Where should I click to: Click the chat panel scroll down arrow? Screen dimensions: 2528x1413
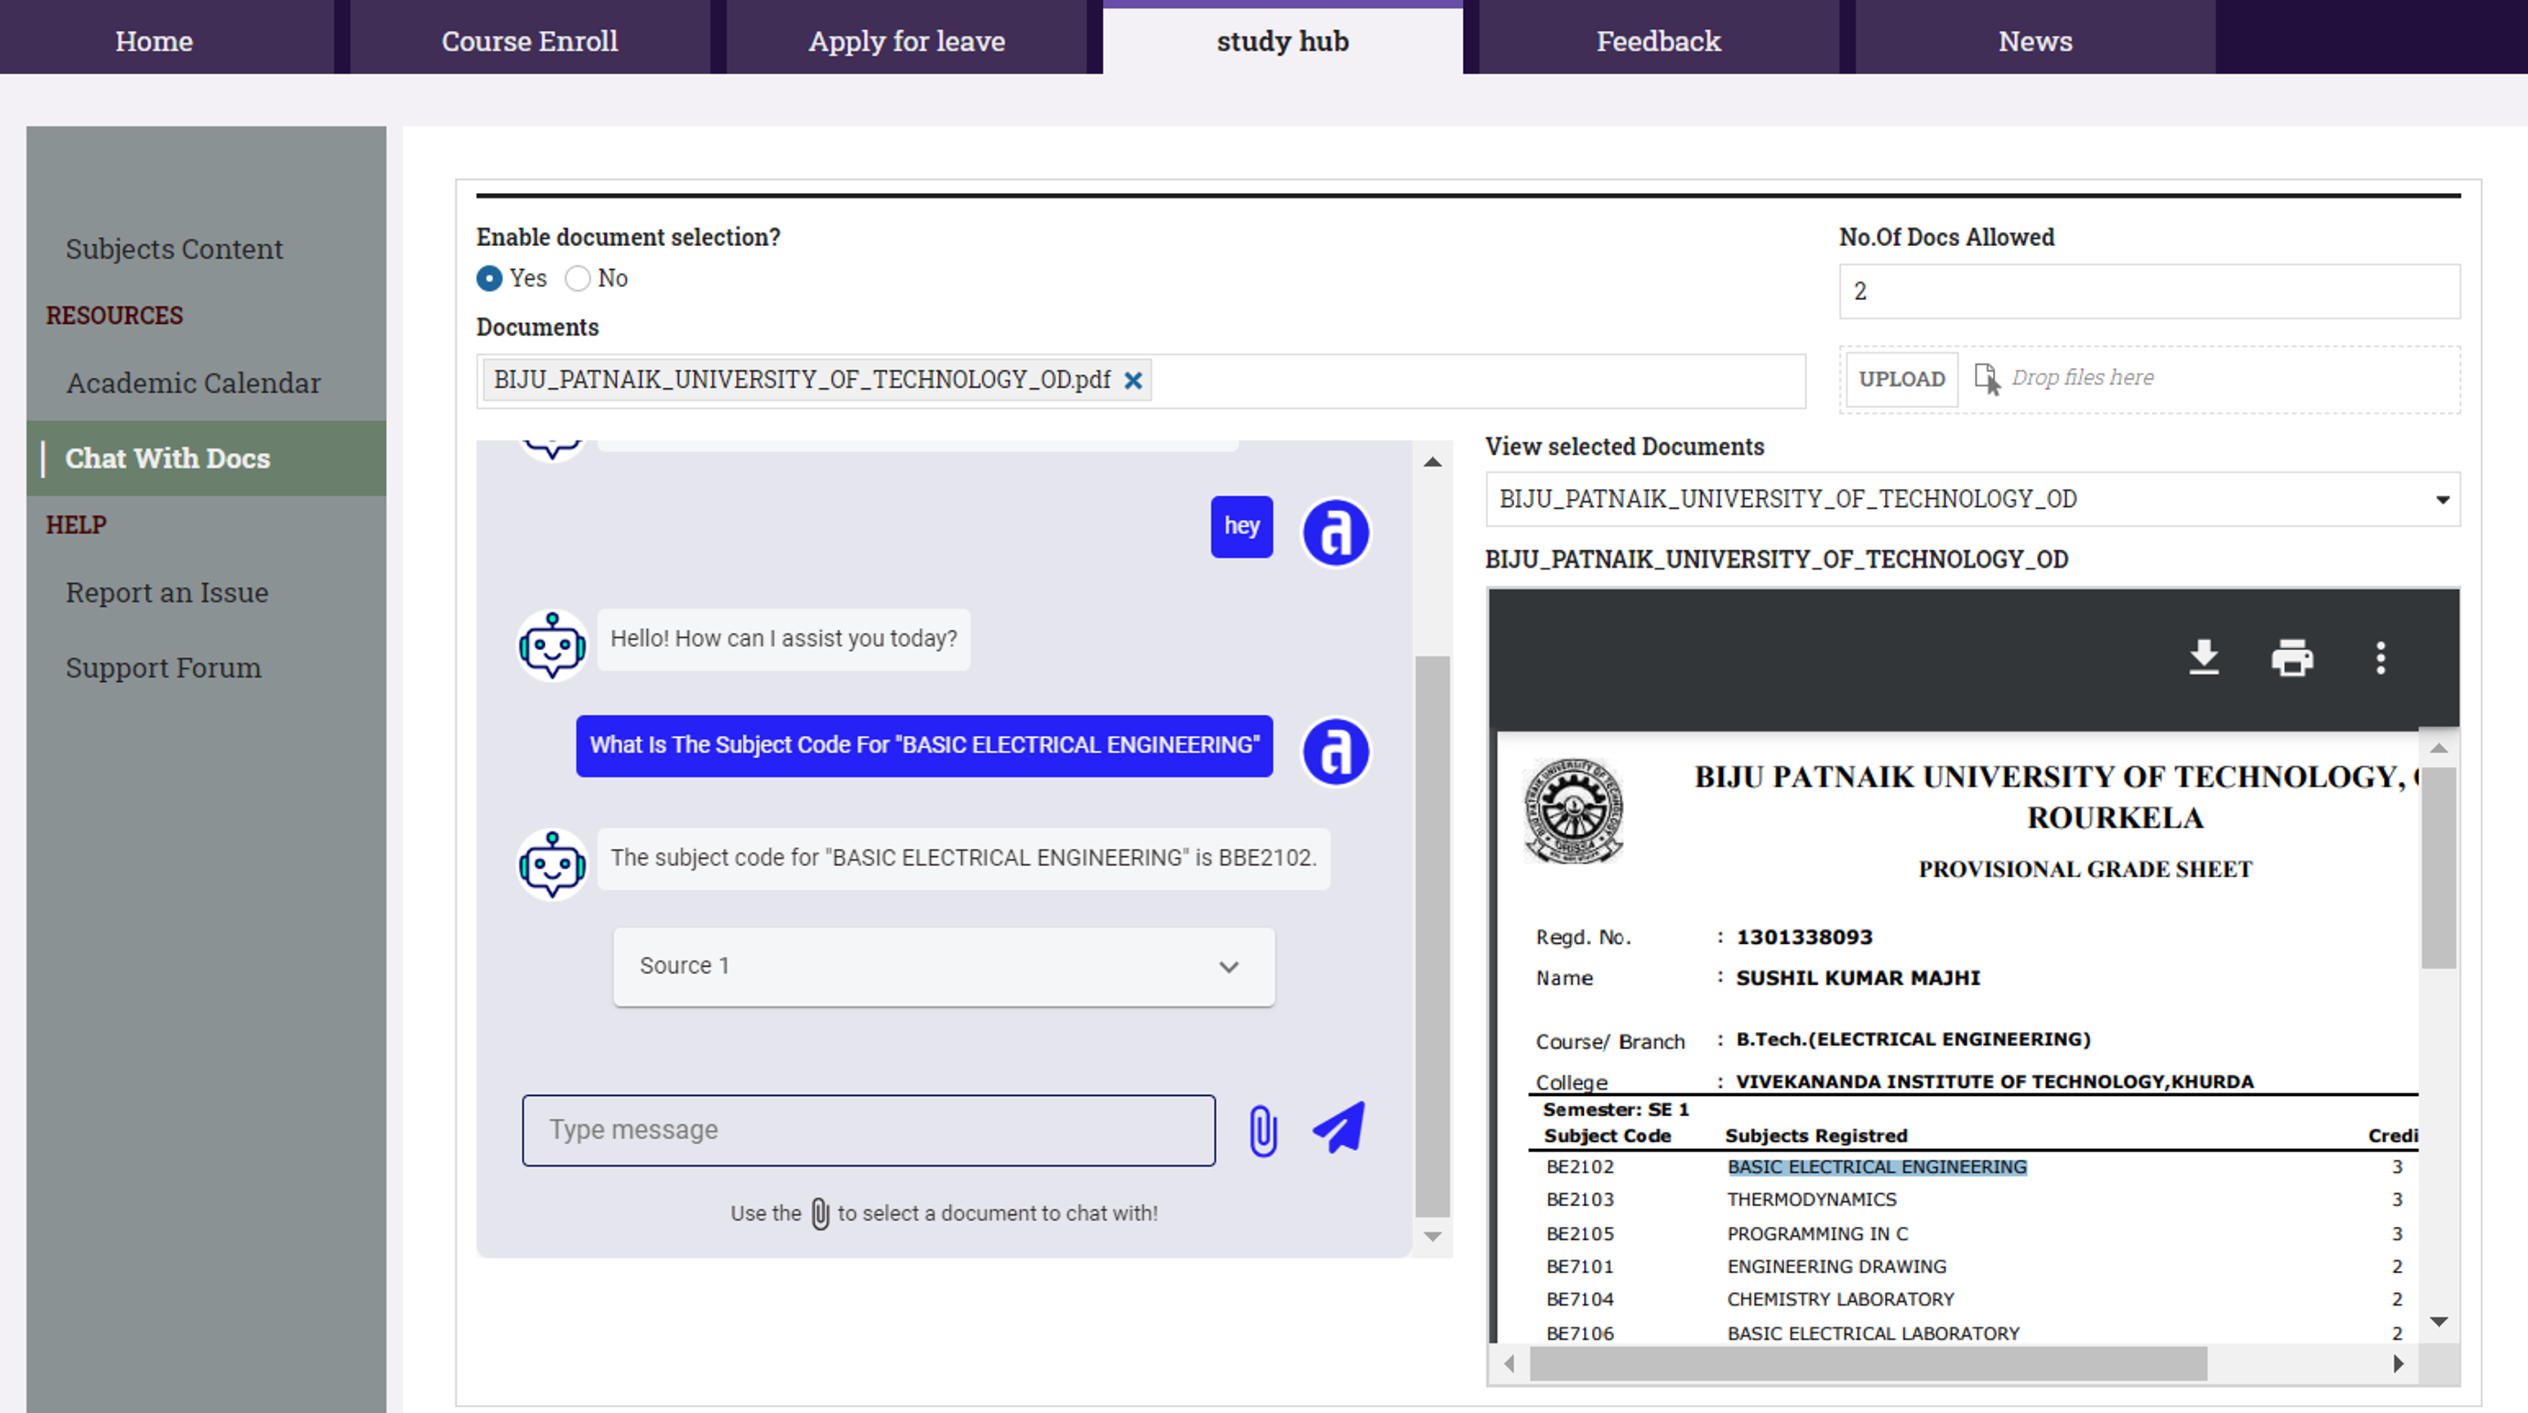point(1432,1237)
